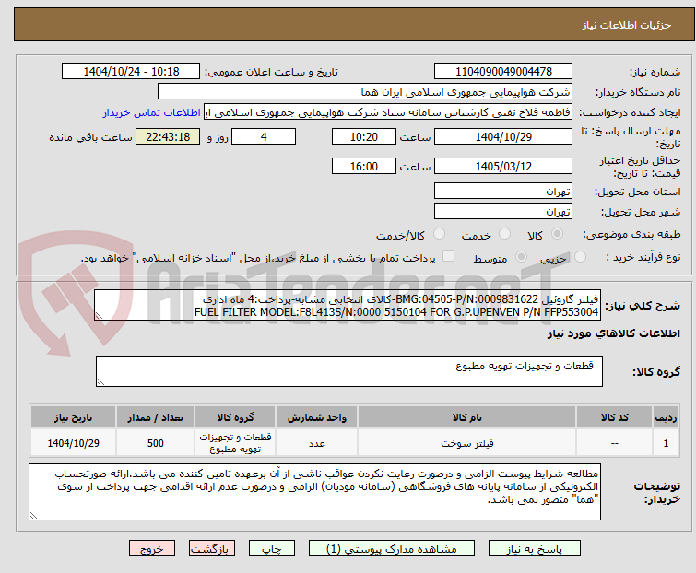Click the deadline time field 10:20
The width and height of the screenshot is (696, 573).
click(x=364, y=136)
